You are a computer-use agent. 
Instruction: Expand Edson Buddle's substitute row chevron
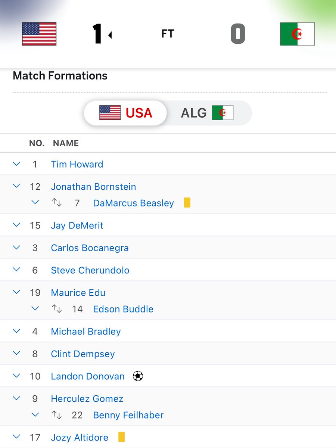pos(35,309)
